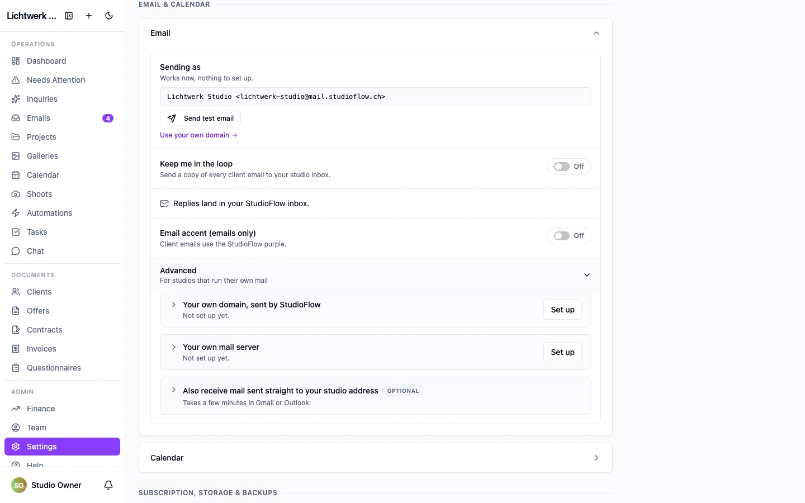Screen dimensions: 805x503
Task: Click the Needs Attention warning icon
Action: pyautogui.click(x=16, y=80)
